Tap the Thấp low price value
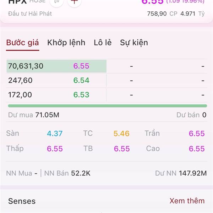 tap(55, 149)
